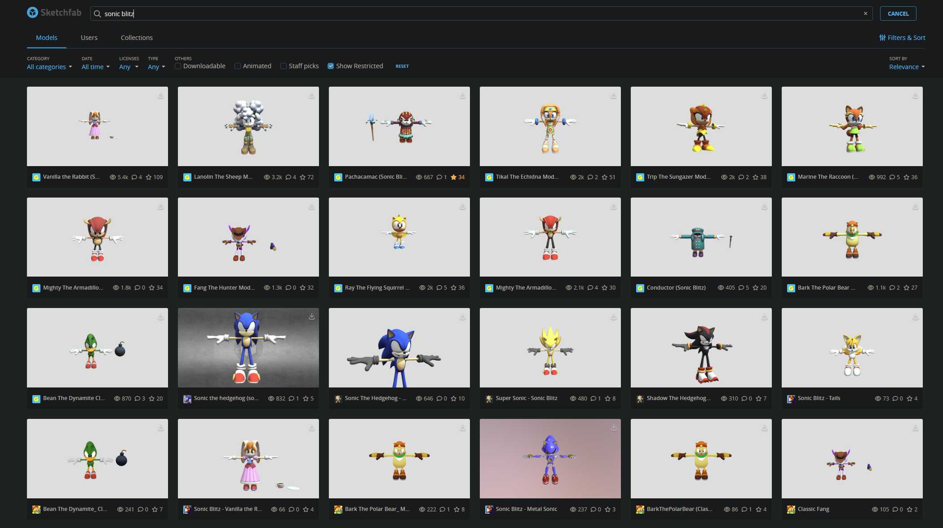Click the like star on Lanolin The Sheep

[x=302, y=177]
